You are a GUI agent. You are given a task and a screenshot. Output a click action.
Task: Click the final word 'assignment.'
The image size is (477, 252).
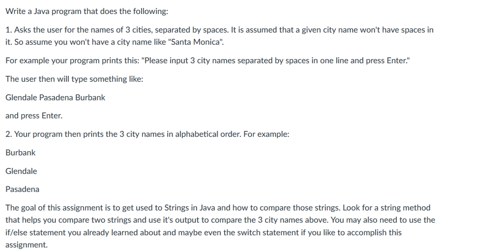(27, 245)
